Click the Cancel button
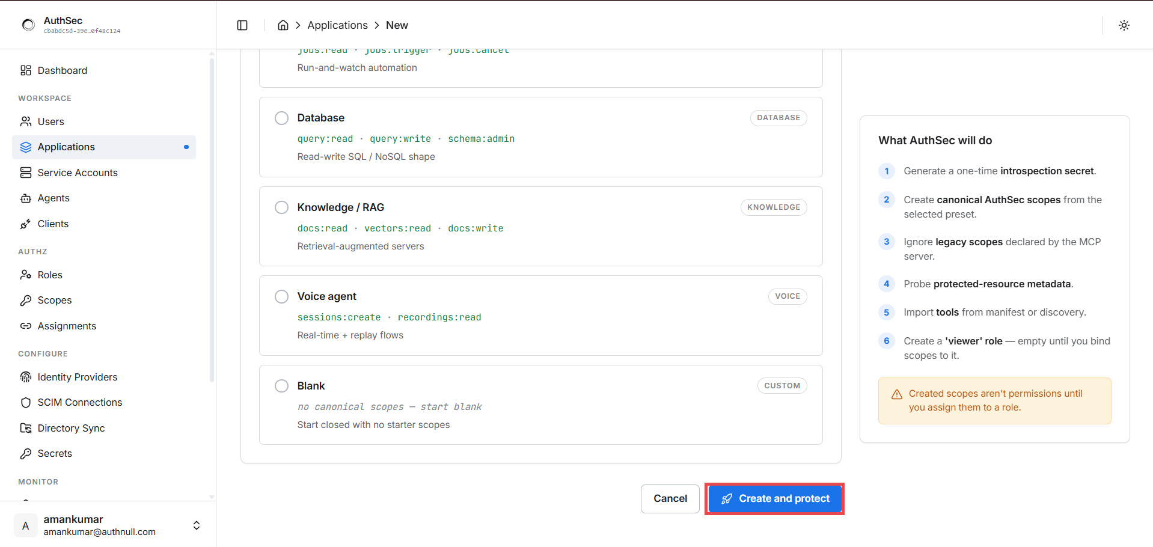 670,499
